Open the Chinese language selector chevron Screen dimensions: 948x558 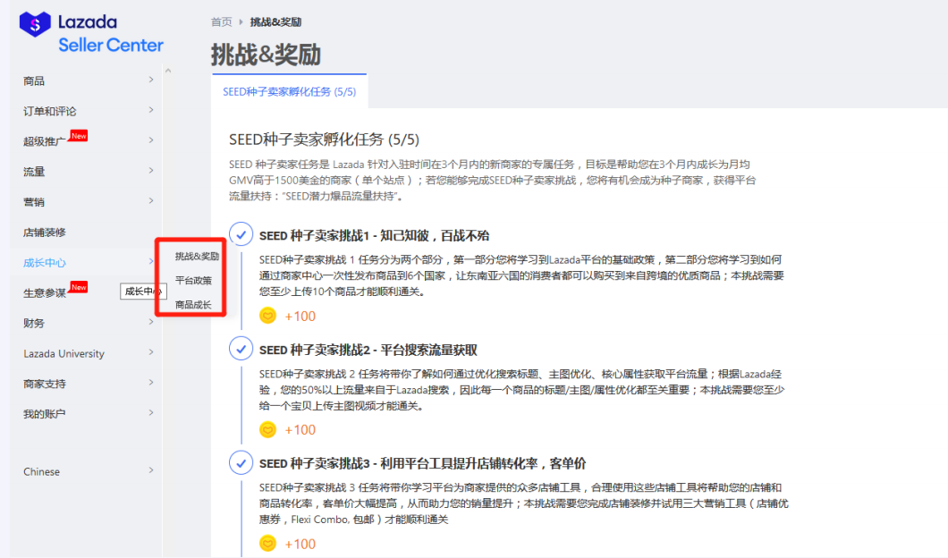pyautogui.click(x=151, y=470)
